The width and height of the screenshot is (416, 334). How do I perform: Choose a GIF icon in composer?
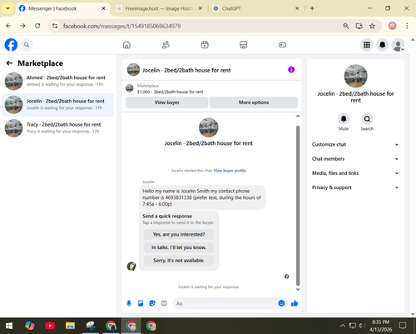(x=164, y=303)
